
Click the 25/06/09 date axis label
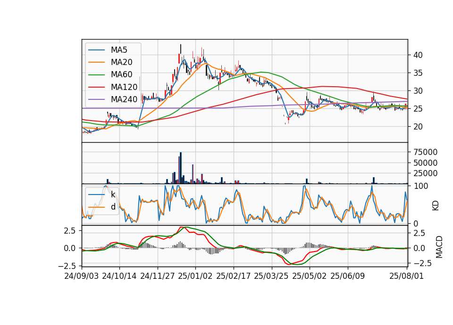point(348,276)
